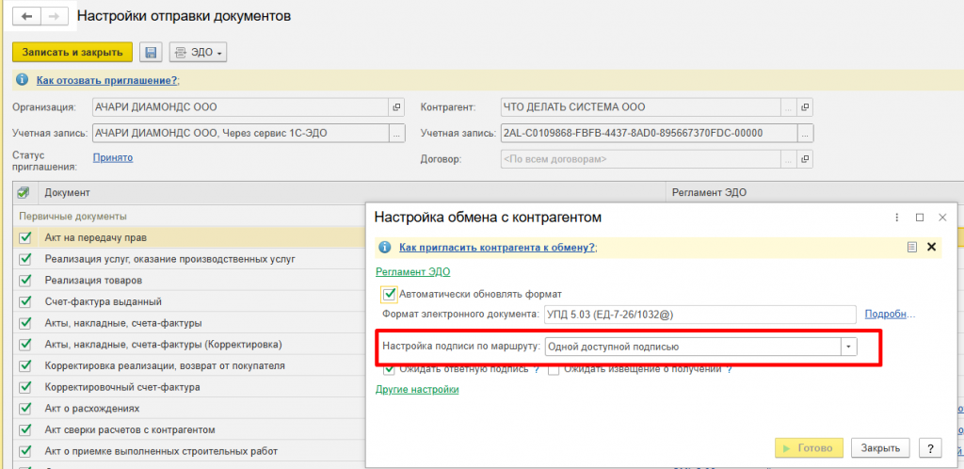
Task: Uncheck Акт о расхождениях checkbox
Action: coord(25,408)
